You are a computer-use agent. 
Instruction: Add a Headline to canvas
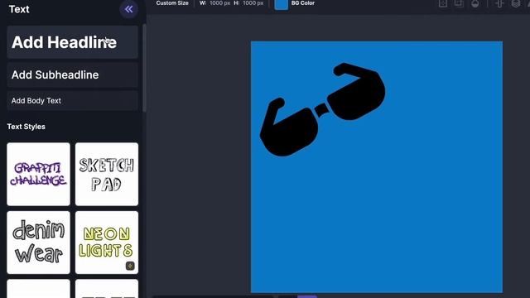(72, 42)
